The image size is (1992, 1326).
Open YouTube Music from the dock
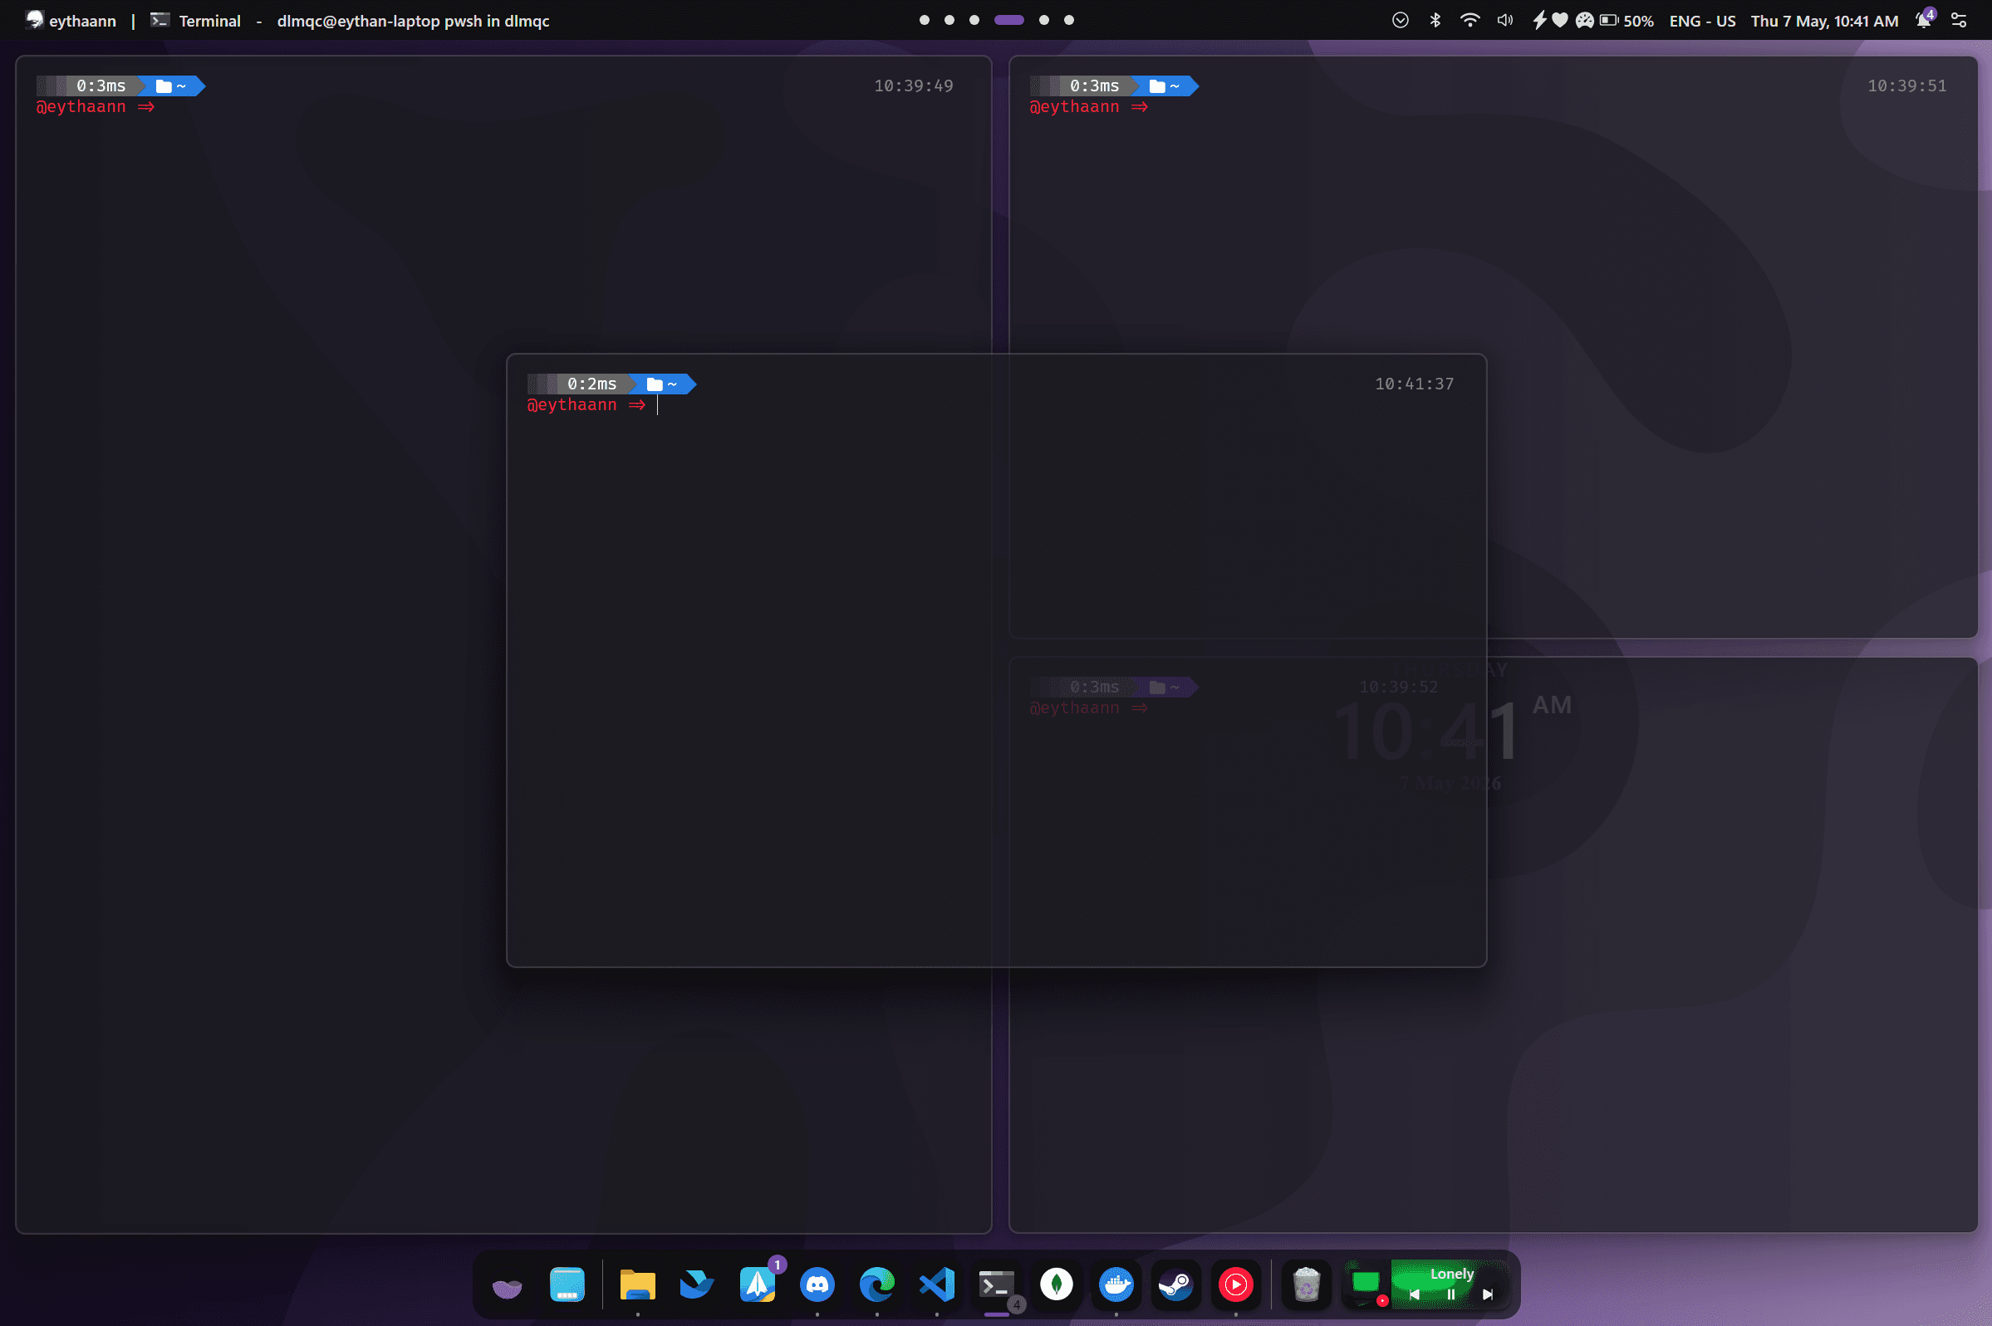1236,1285
